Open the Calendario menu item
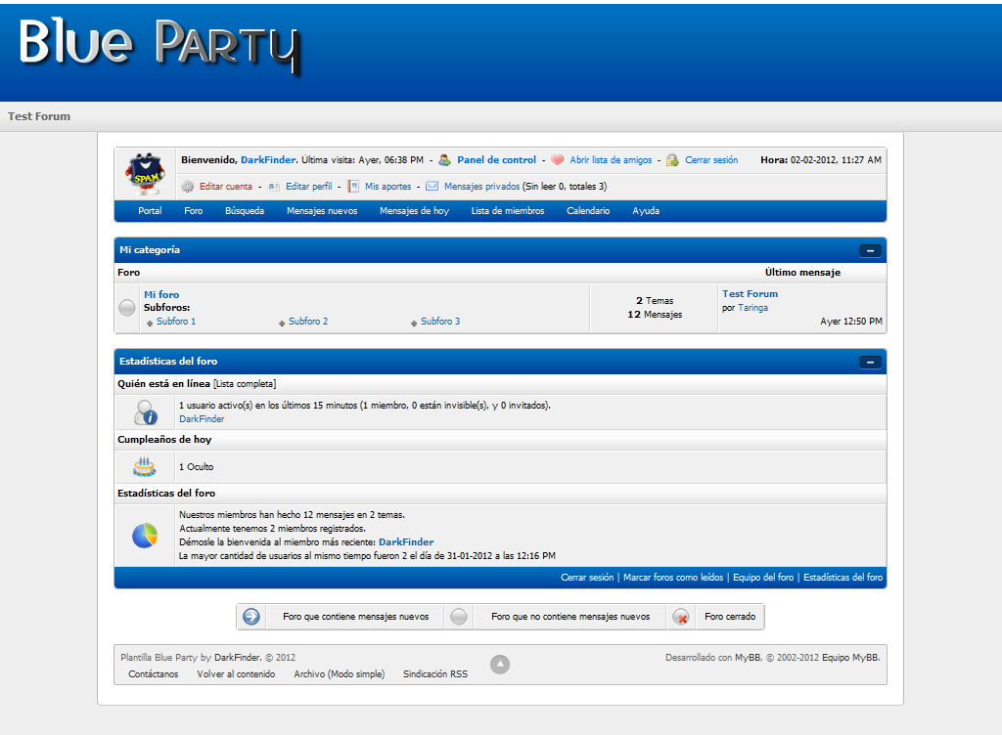 tap(588, 210)
